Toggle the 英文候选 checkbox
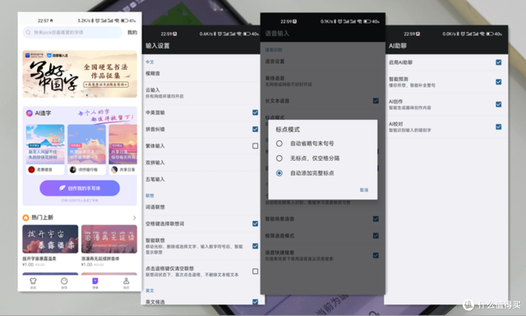Screen dimensions: 526x316 [x=255, y=302]
